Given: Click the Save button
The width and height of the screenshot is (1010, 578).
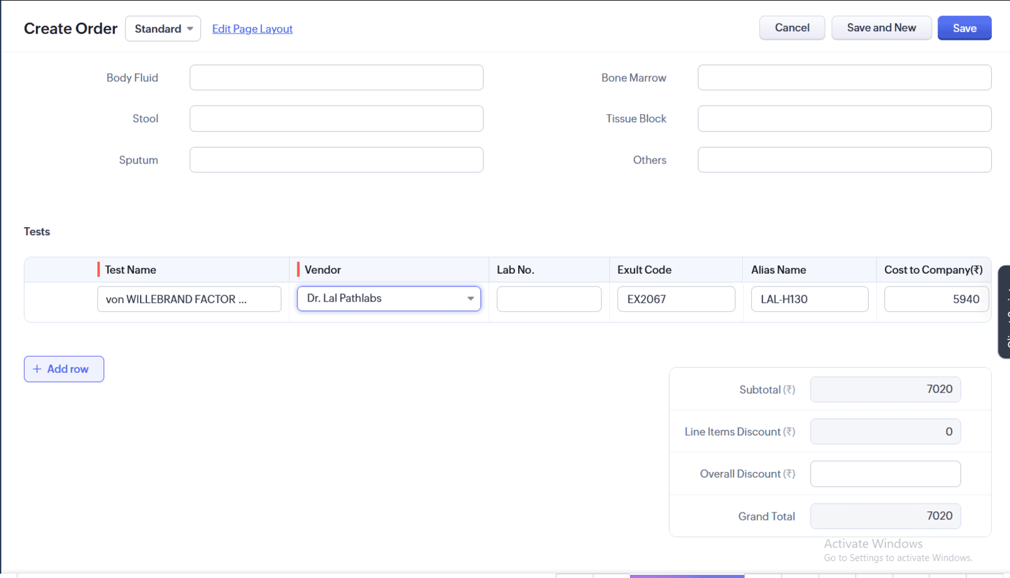Looking at the screenshot, I should [964, 28].
